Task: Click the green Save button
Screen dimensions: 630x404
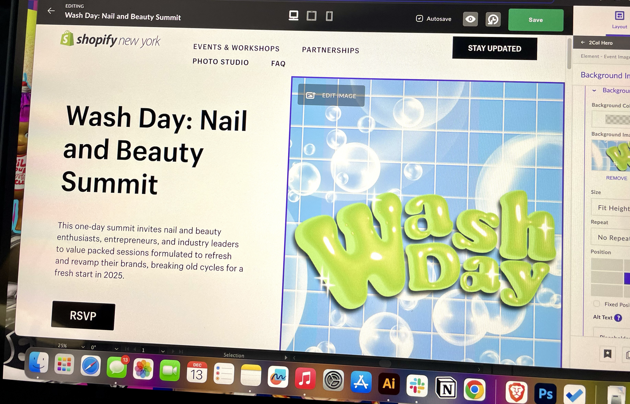Action: click(535, 20)
